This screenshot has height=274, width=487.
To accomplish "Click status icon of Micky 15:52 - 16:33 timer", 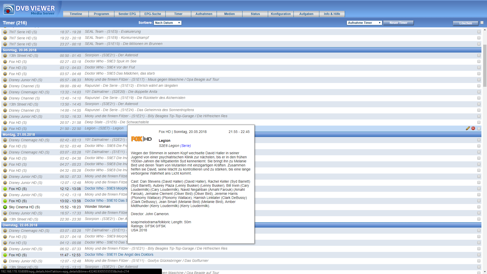I will point(5,116).
